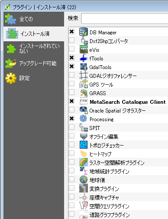Check the トポロジチェッカー checkbox

pos(71,145)
